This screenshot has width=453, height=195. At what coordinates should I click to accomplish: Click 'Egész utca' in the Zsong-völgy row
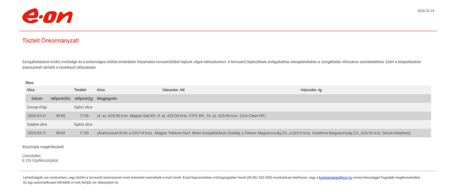(83, 107)
